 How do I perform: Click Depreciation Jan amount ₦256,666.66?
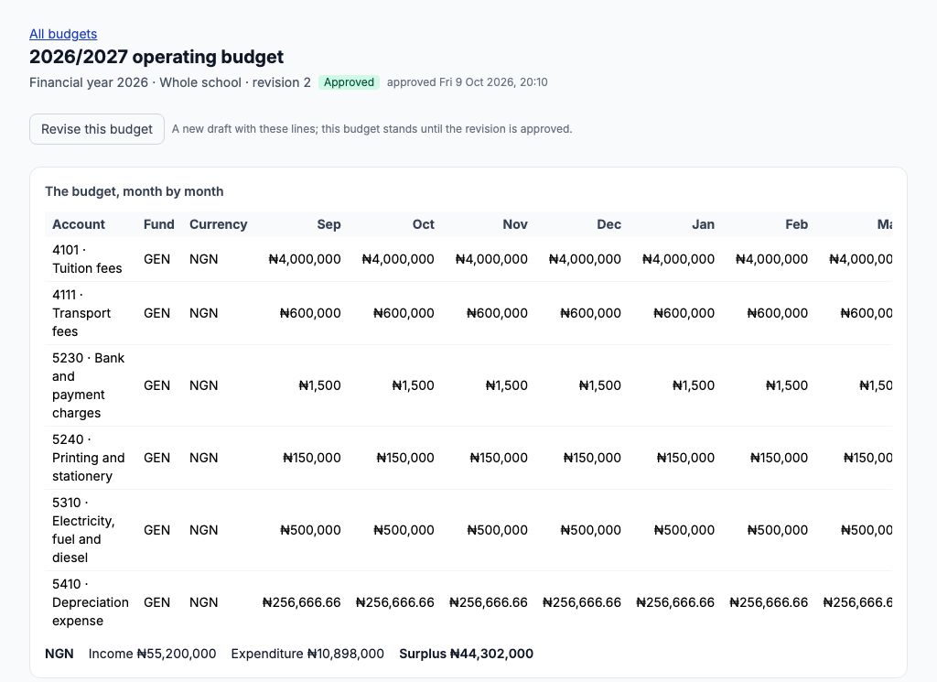(675, 602)
